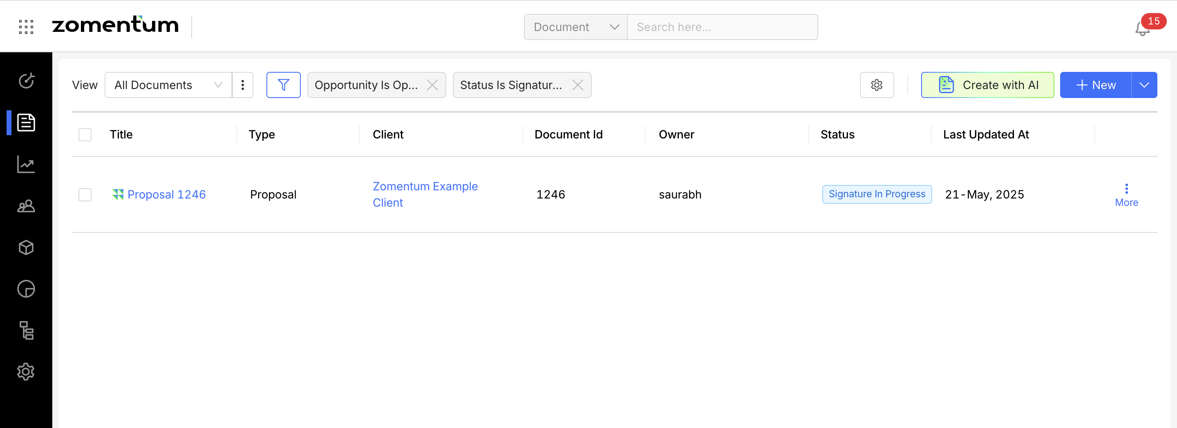This screenshot has width=1177, height=428.
Task: Click the Last Updated At column header
Action: click(x=986, y=135)
